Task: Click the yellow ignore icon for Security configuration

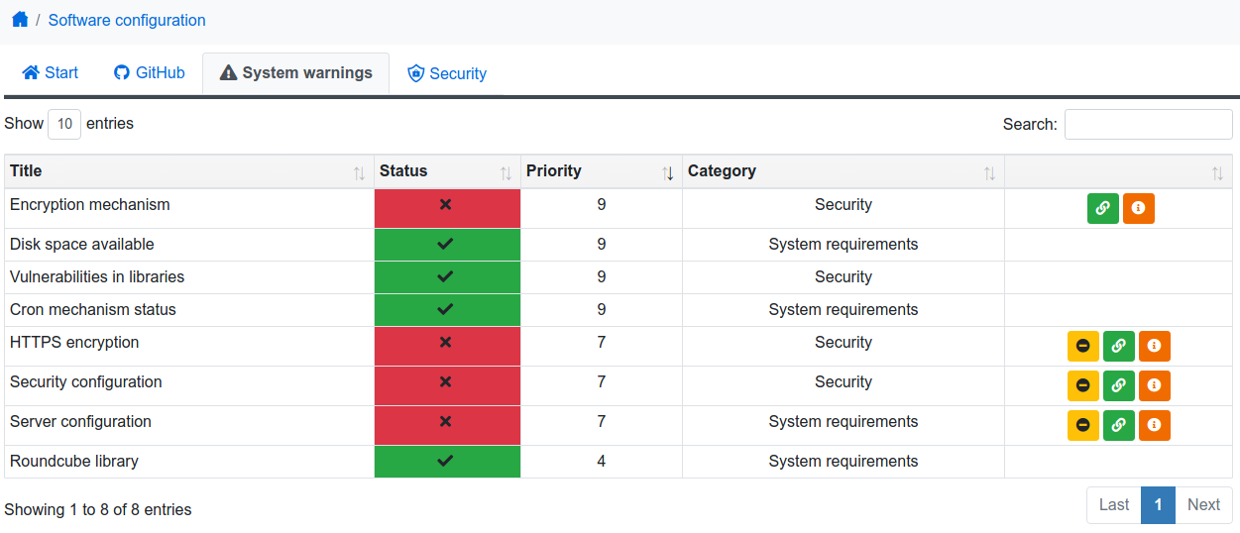Action: [x=1083, y=385]
